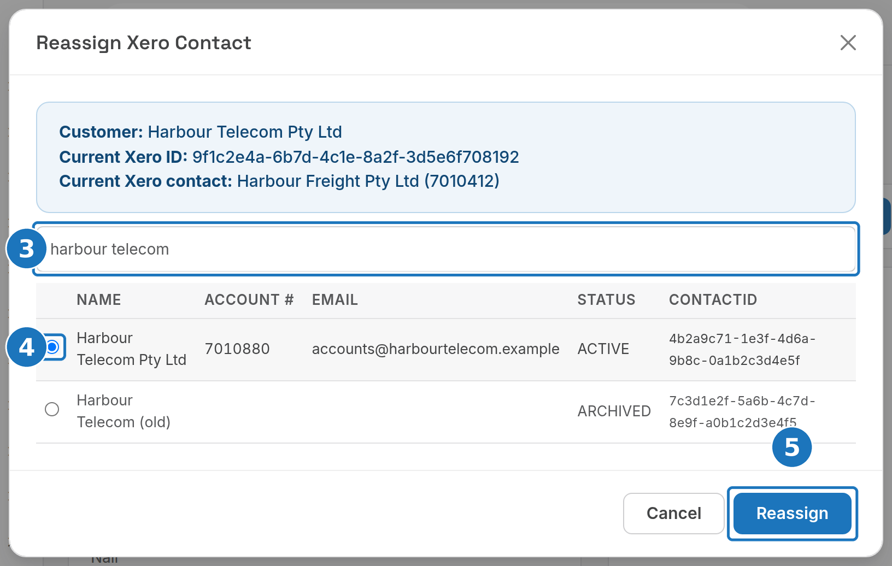Click the accounts@harbourtelecom.example email
This screenshot has height=566, width=892.
click(436, 349)
